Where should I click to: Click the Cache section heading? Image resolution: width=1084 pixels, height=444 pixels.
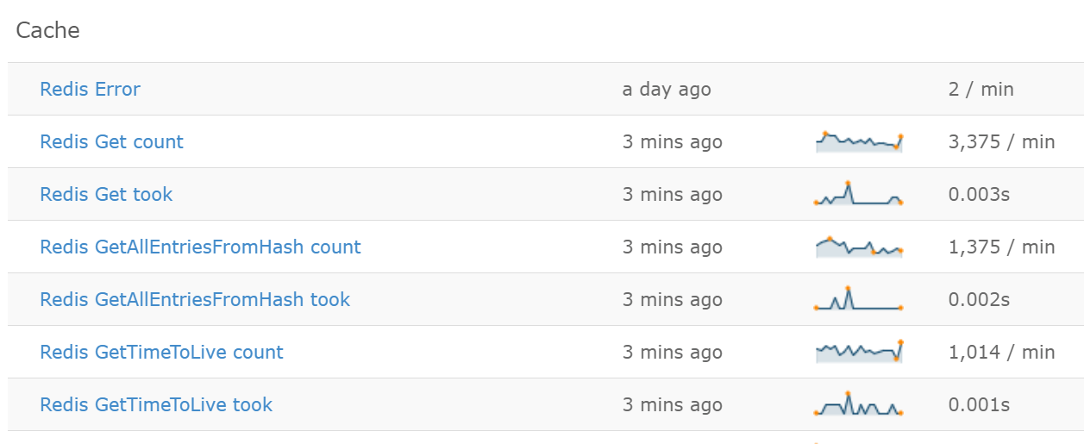pos(47,30)
